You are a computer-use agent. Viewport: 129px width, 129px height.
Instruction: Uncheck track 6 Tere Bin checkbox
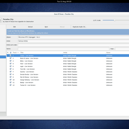coord(11,69)
